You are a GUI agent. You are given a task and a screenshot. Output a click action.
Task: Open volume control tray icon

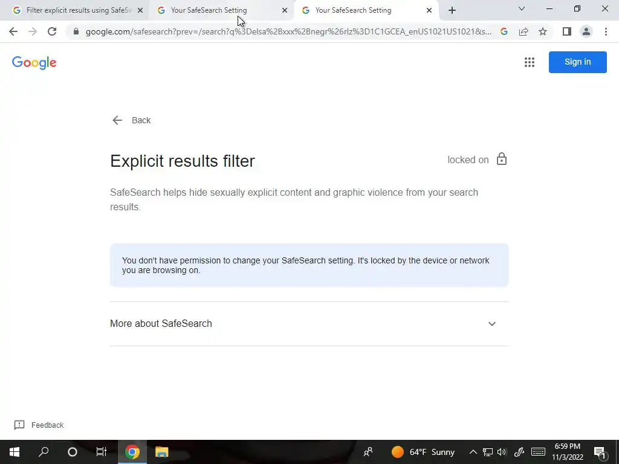[502, 452]
